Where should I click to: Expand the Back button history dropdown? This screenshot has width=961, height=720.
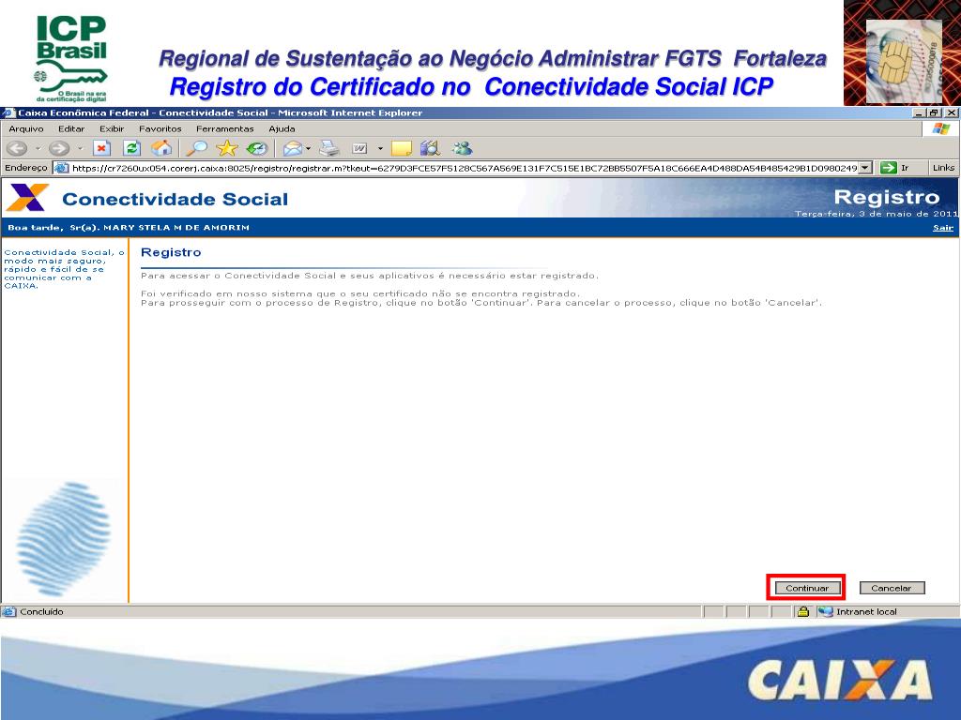(38, 148)
